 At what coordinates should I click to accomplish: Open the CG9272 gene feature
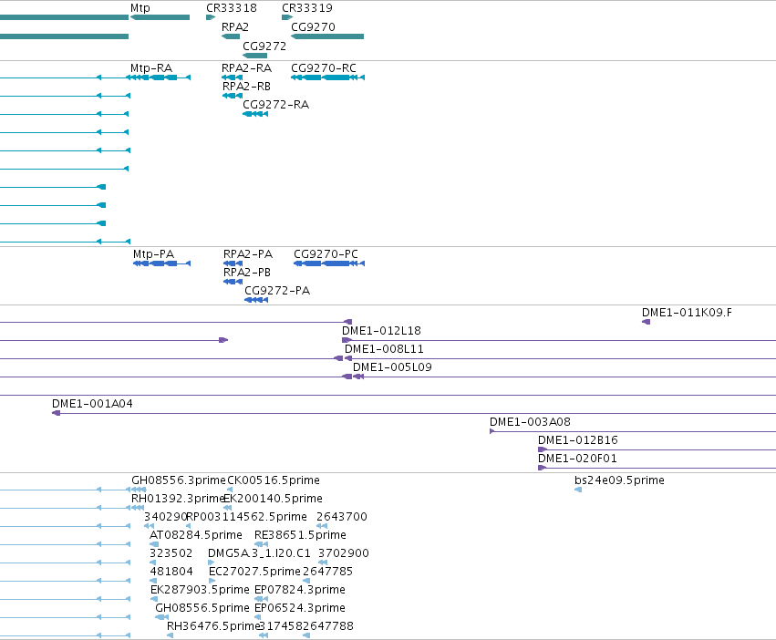click(x=255, y=56)
